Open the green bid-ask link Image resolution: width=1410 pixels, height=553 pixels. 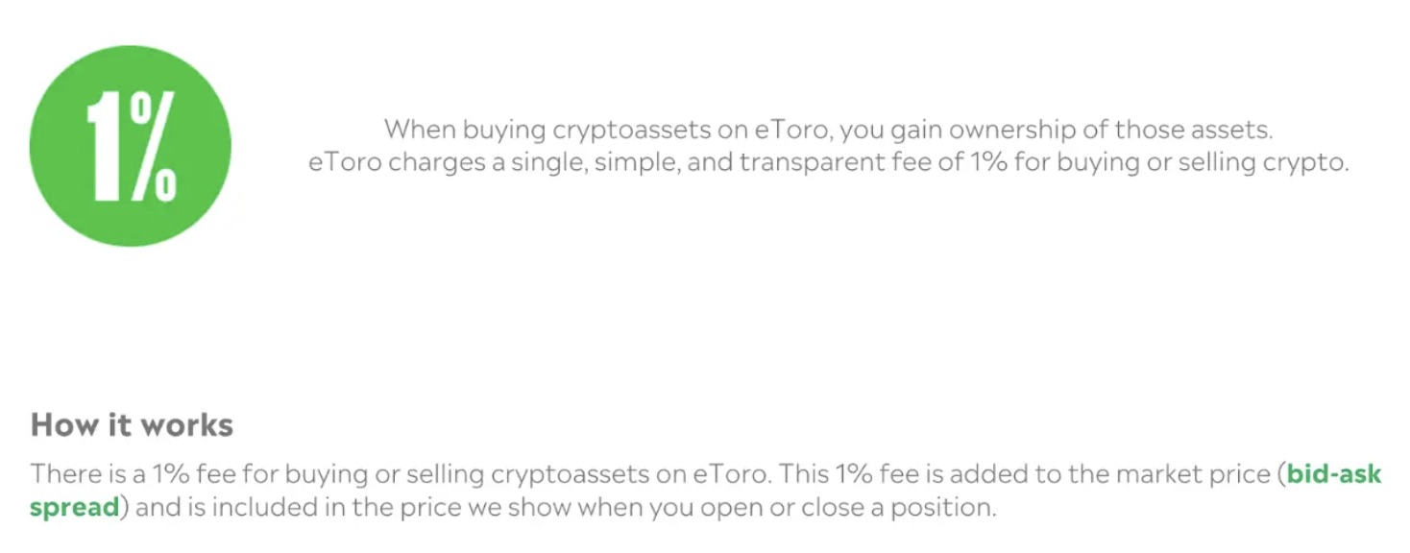click(x=1334, y=474)
